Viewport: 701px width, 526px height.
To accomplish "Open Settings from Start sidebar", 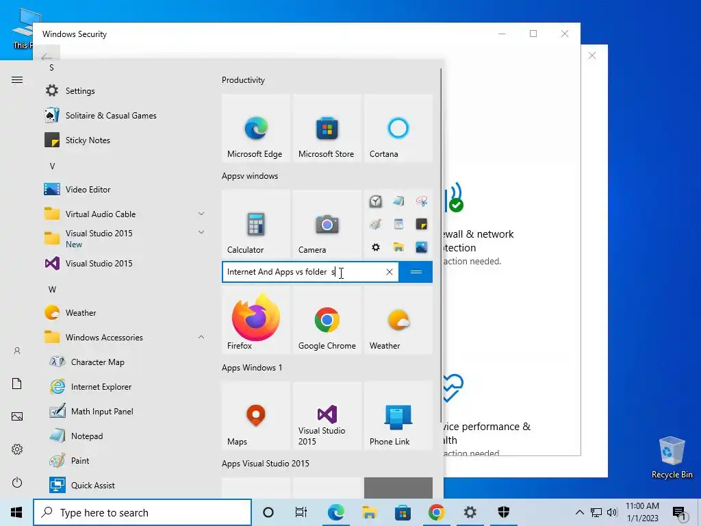I will pyautogui.click(x=17, y=449).
